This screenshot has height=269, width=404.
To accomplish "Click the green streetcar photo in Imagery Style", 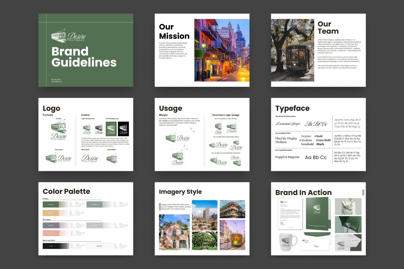I will pyautogui.click(x=232, y=235).
